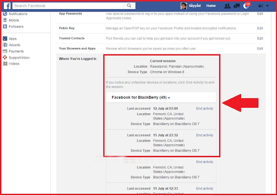Edit the App Passwords setting
277x196 pixels.
(x=260, y=14)
